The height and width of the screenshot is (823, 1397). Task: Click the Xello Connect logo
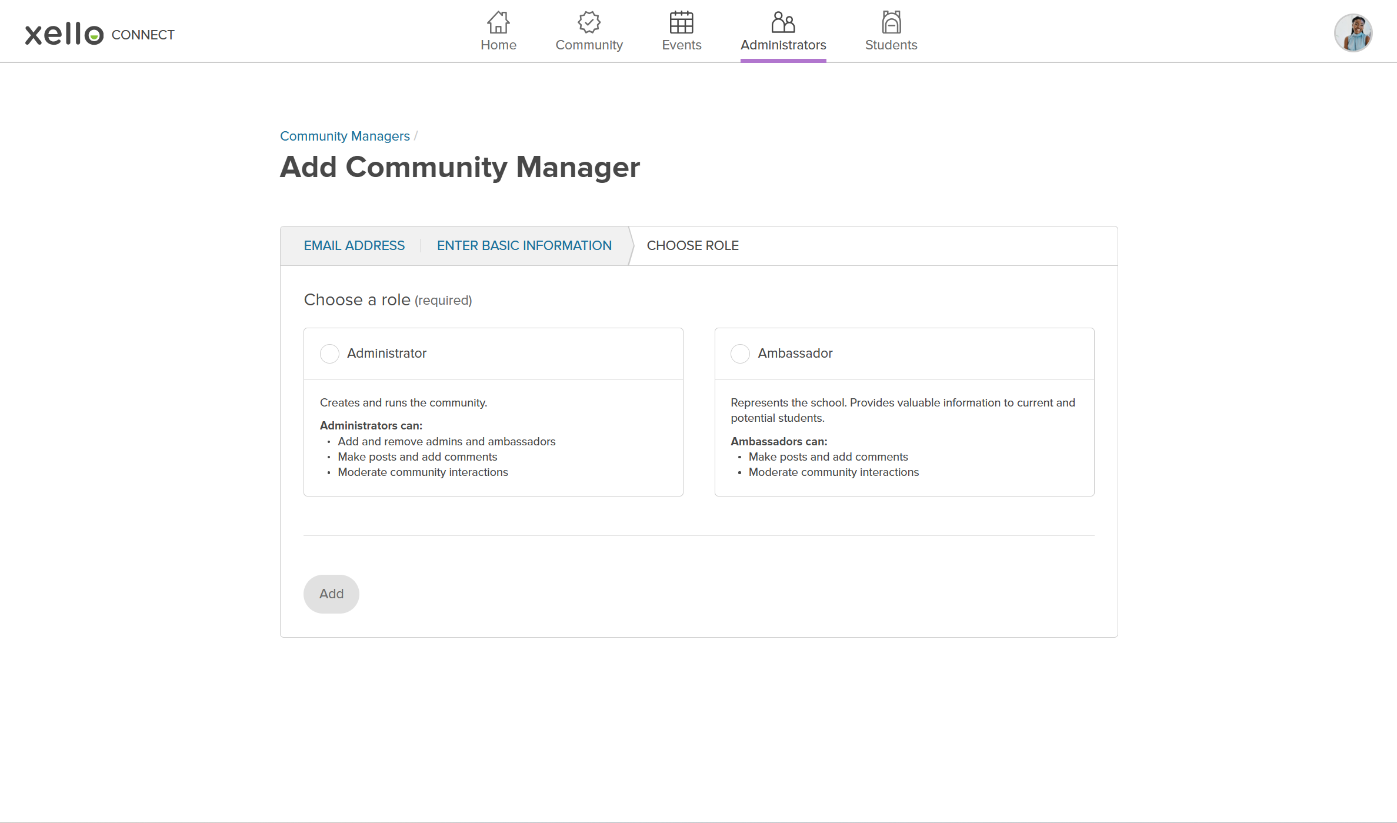(99, 34)
